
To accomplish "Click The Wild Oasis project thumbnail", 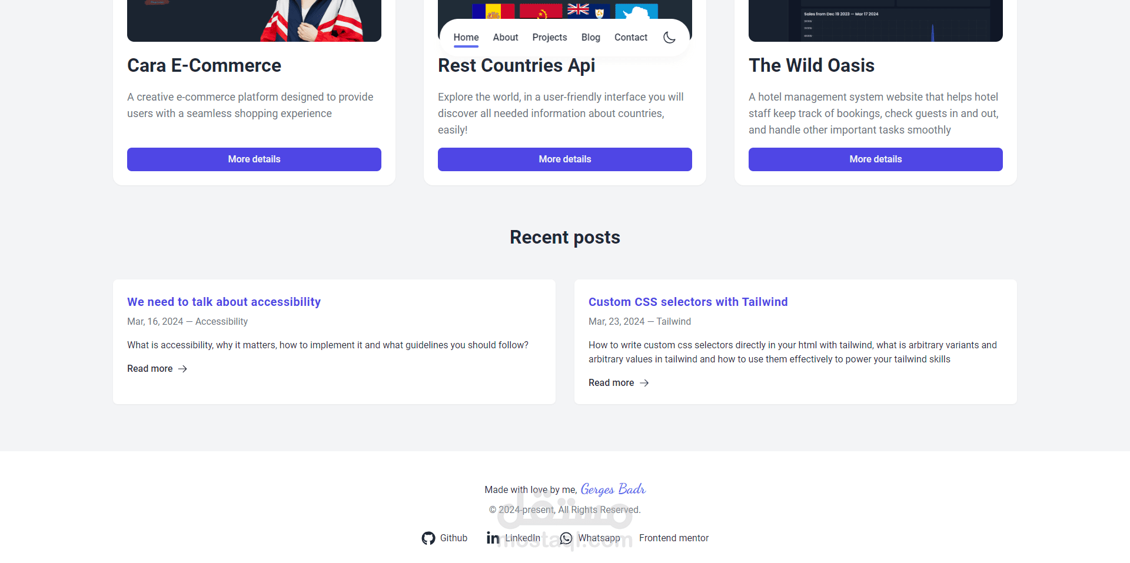I will (x=876, y=21).
